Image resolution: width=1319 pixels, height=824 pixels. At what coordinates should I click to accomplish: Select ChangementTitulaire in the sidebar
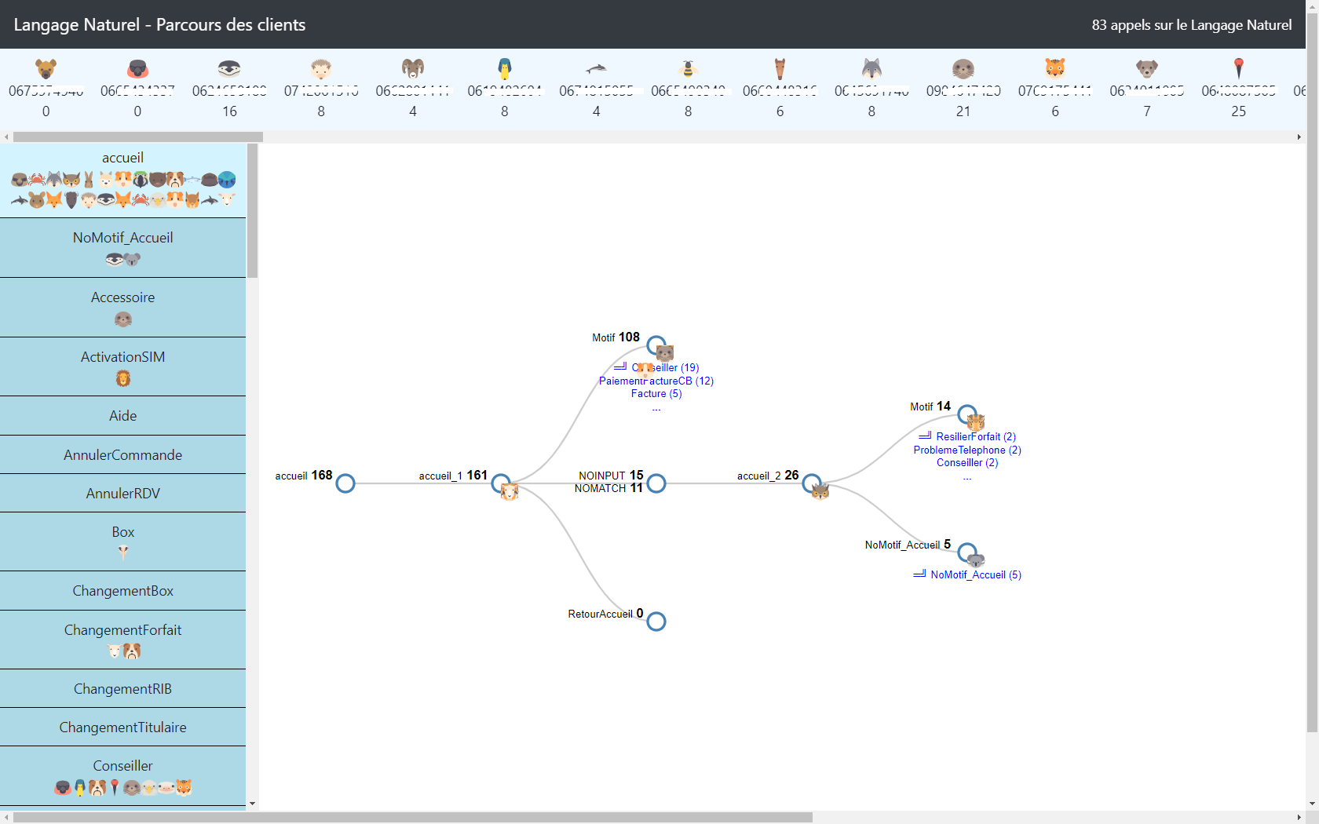point(123,727)
